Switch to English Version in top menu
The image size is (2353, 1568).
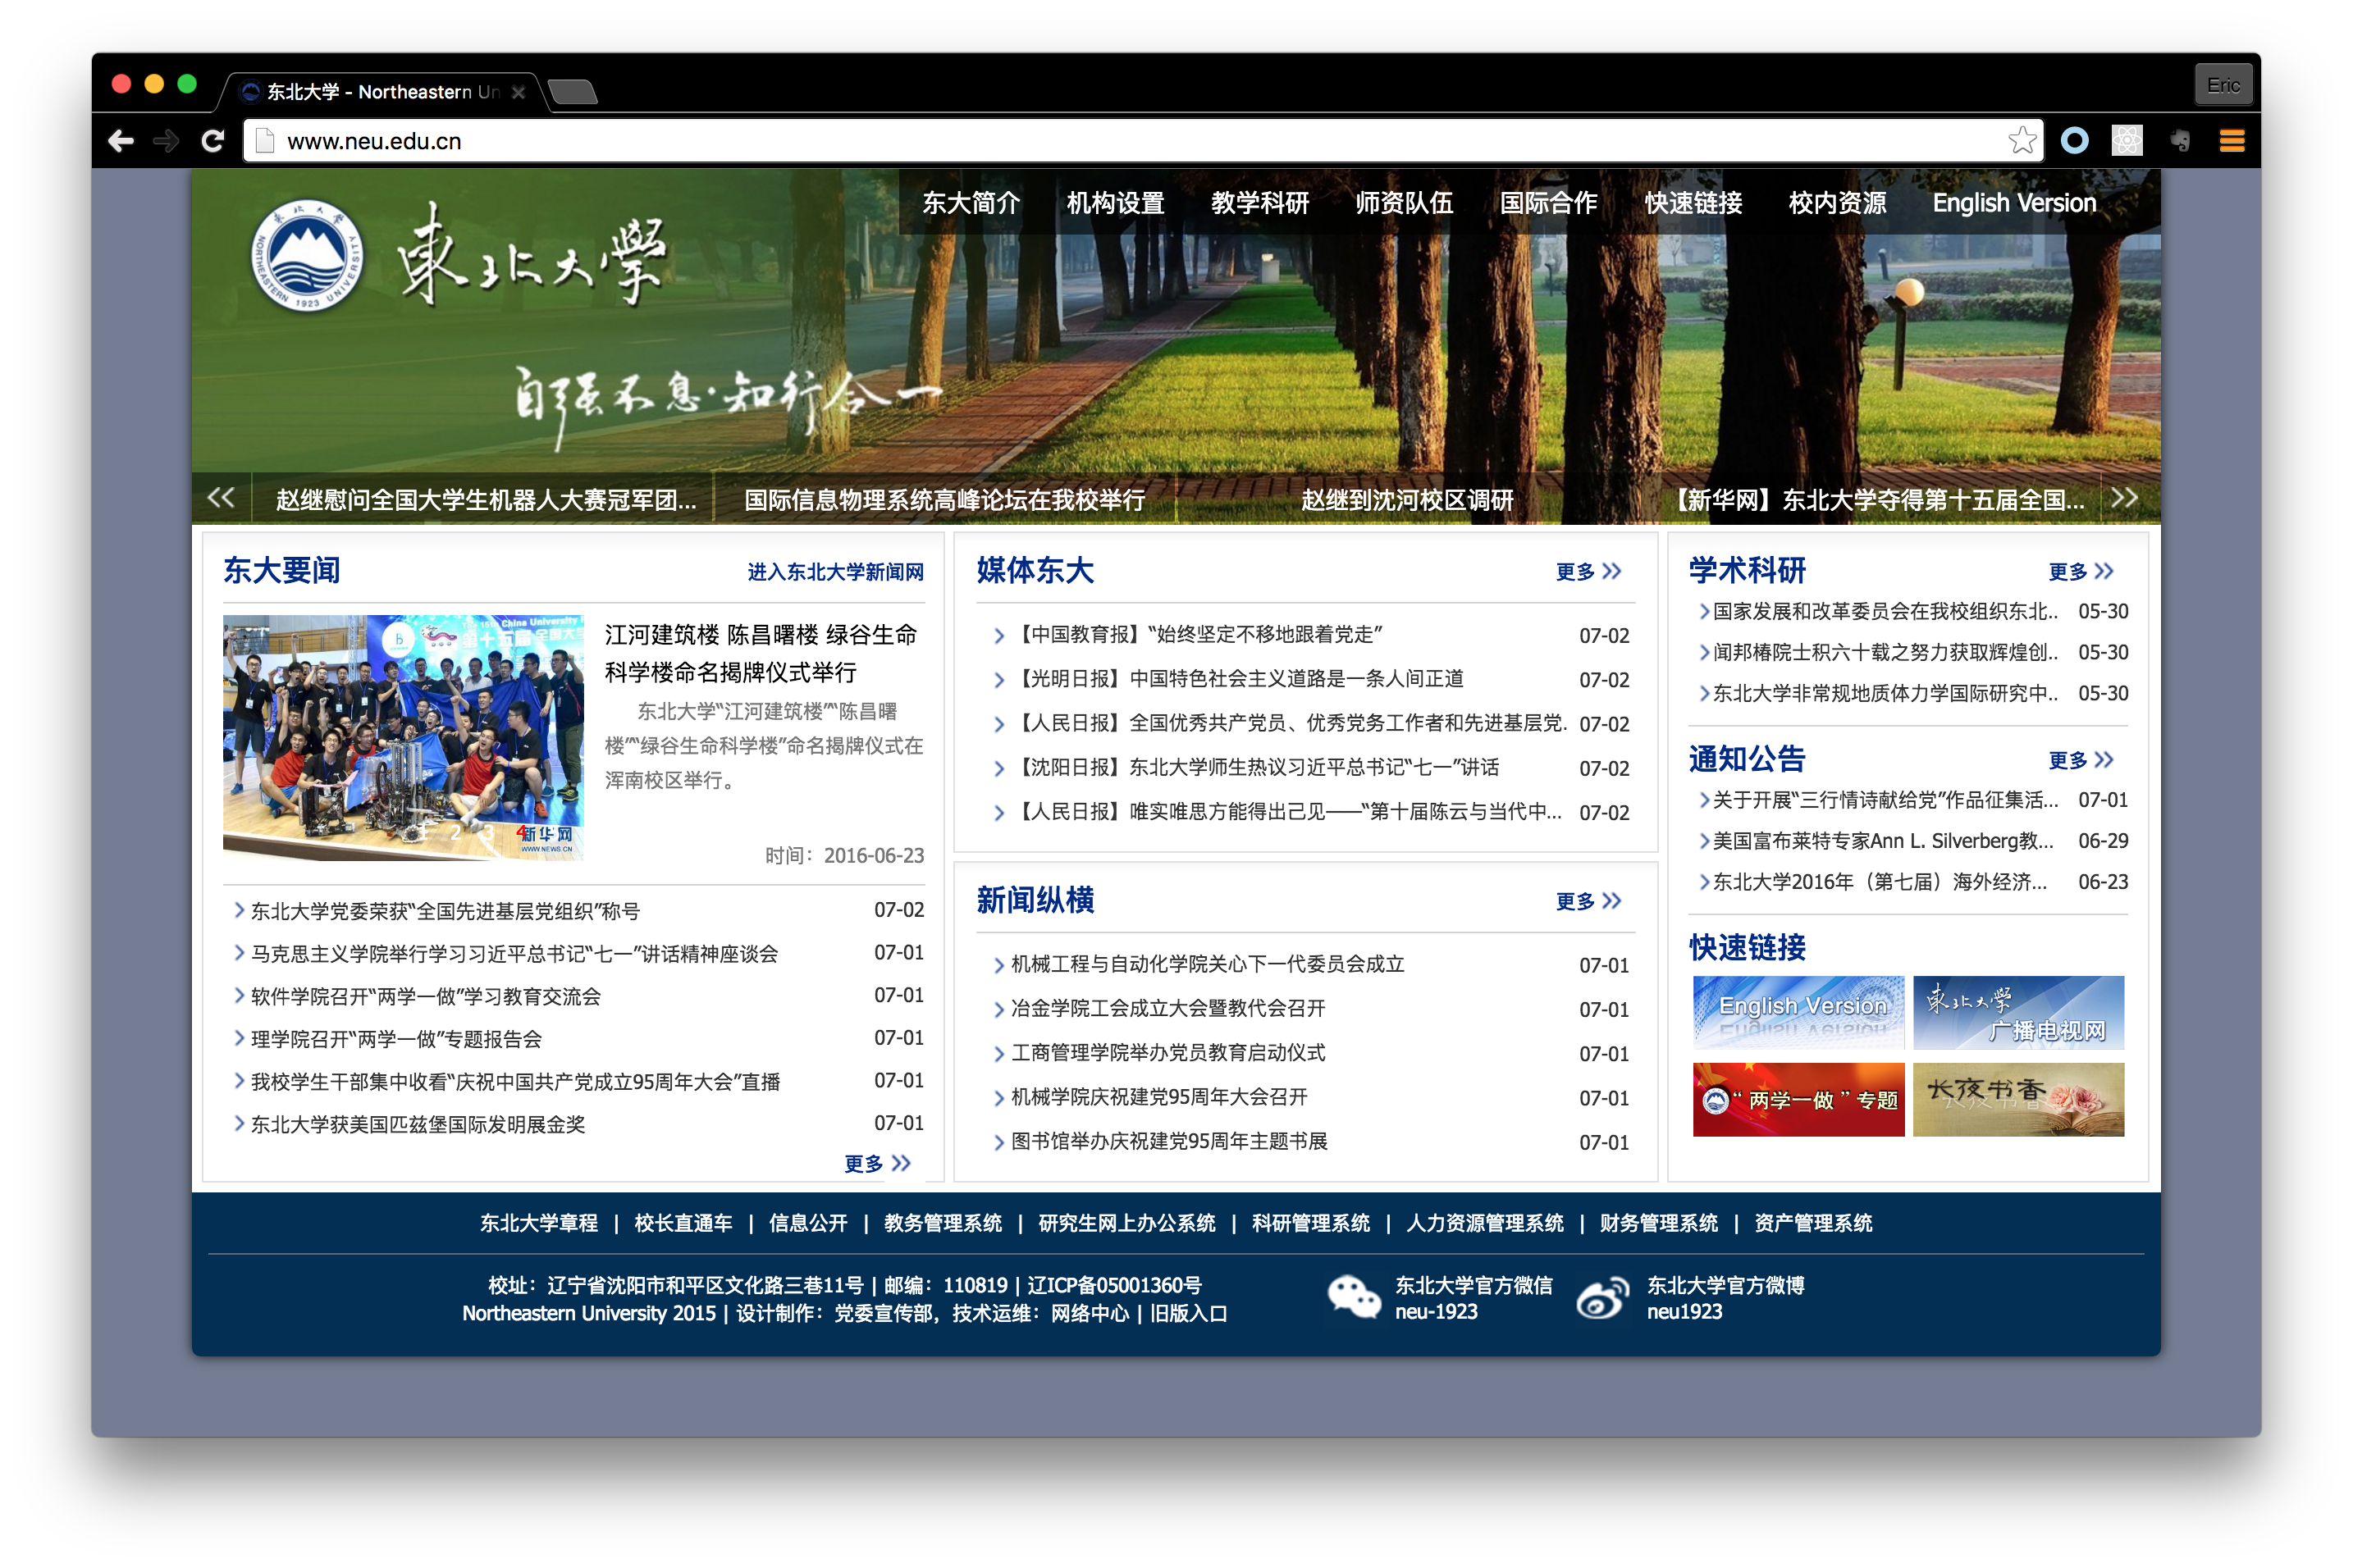click(2014, 203)
